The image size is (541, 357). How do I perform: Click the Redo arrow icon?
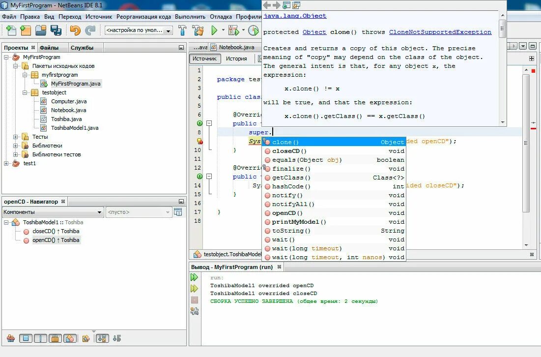pyautogui.click(x=90, y=30)
